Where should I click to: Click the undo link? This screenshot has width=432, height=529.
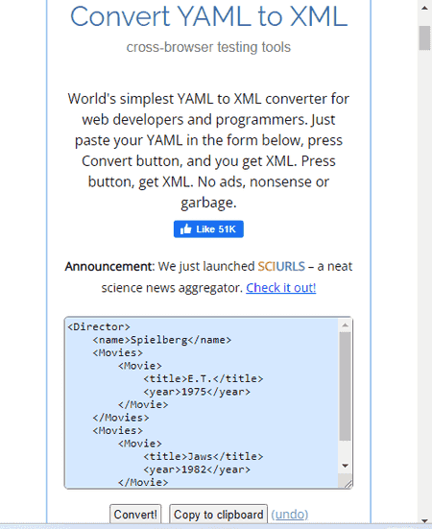click(290, 515)
